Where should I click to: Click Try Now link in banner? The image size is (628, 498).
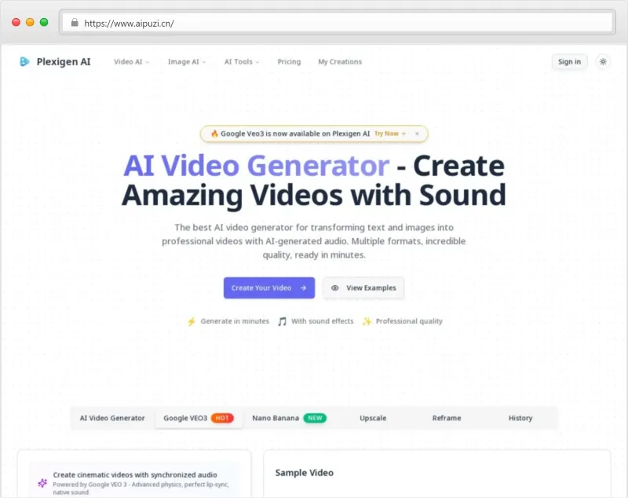[390, 134]
